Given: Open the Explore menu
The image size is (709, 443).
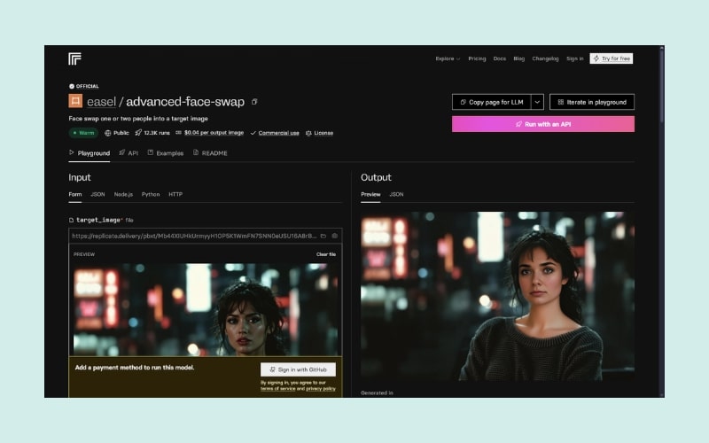Looking at the screenshot, I should 448,58.
